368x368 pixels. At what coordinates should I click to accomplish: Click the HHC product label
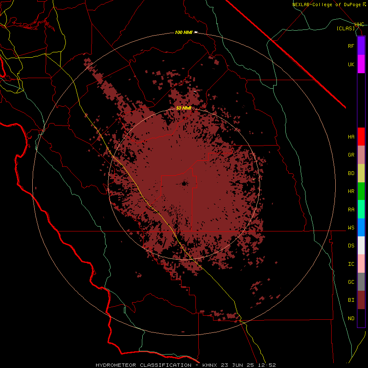click(359, 25)
